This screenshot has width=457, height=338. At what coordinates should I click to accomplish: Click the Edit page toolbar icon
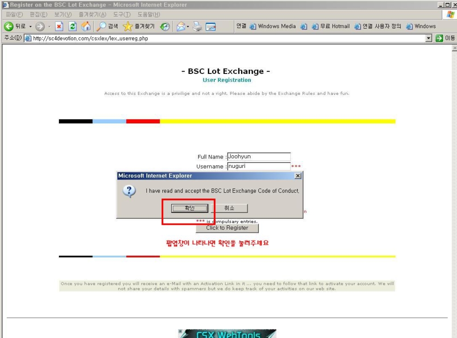[211, 26]
